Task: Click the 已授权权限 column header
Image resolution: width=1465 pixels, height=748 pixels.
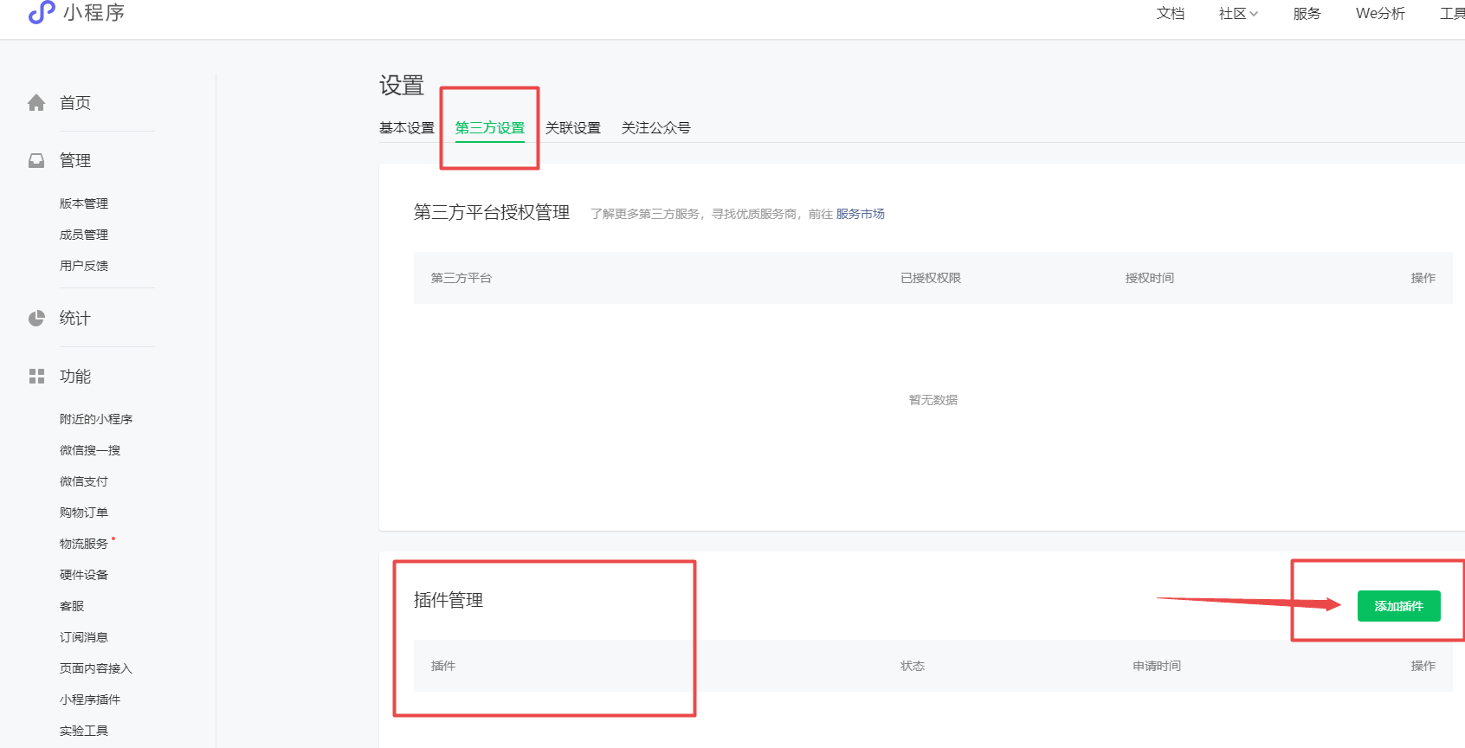Action: [x=931, y=278]
